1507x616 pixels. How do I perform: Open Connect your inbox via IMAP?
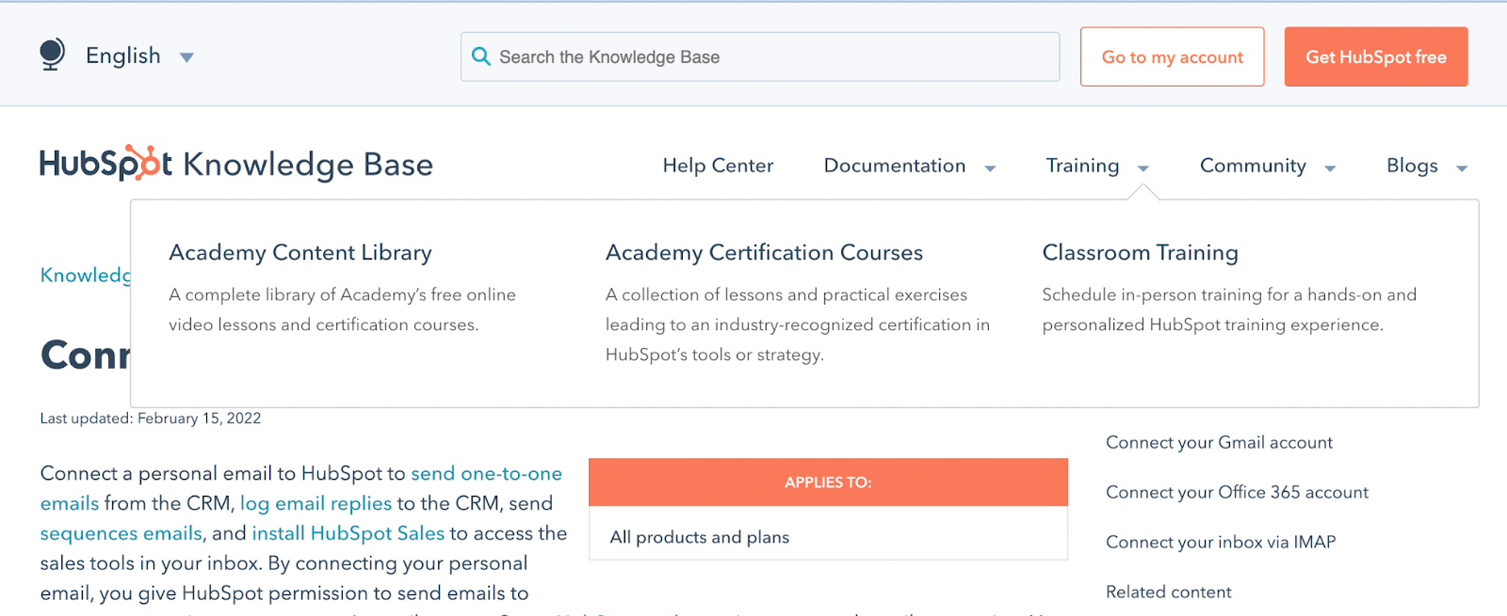1221,542
